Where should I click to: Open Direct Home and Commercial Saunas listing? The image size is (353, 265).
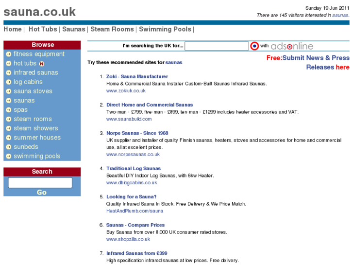150,105
